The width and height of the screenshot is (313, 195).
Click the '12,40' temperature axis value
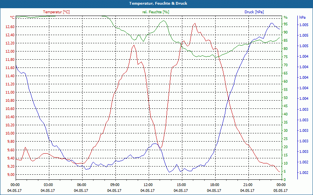tap(9, 35)
